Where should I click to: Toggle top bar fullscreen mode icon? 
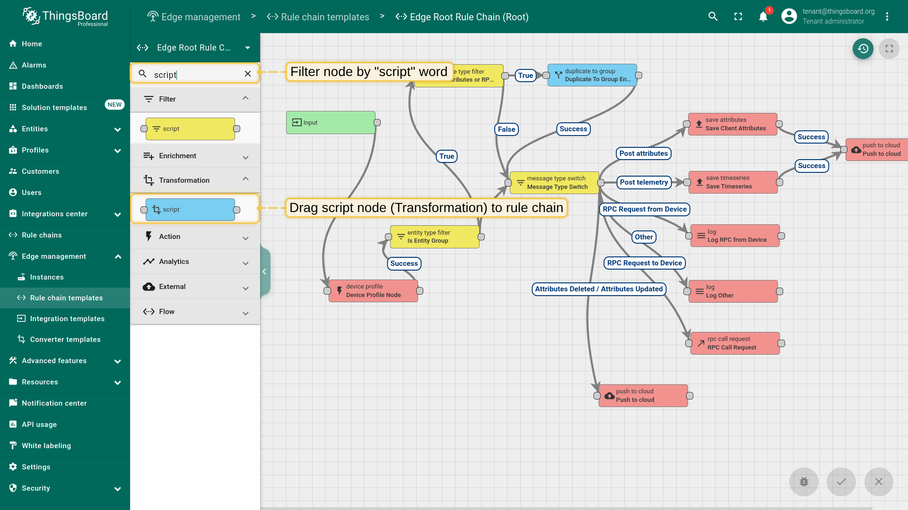pyautogui.click(x=738, y=17)
